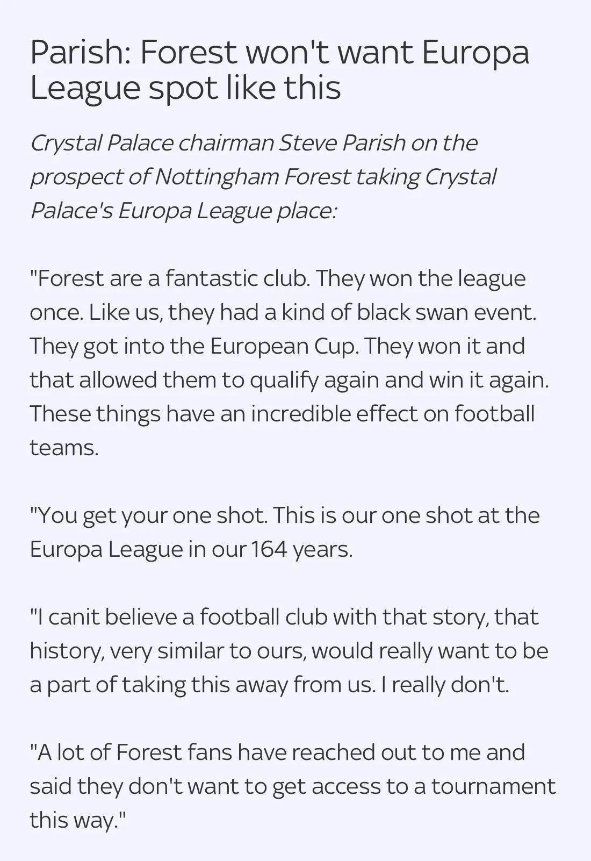Click italic text "Palace's Europa League place:"
Image resolution: width=591 pixels, height=861 pixels.
[183, 211]
